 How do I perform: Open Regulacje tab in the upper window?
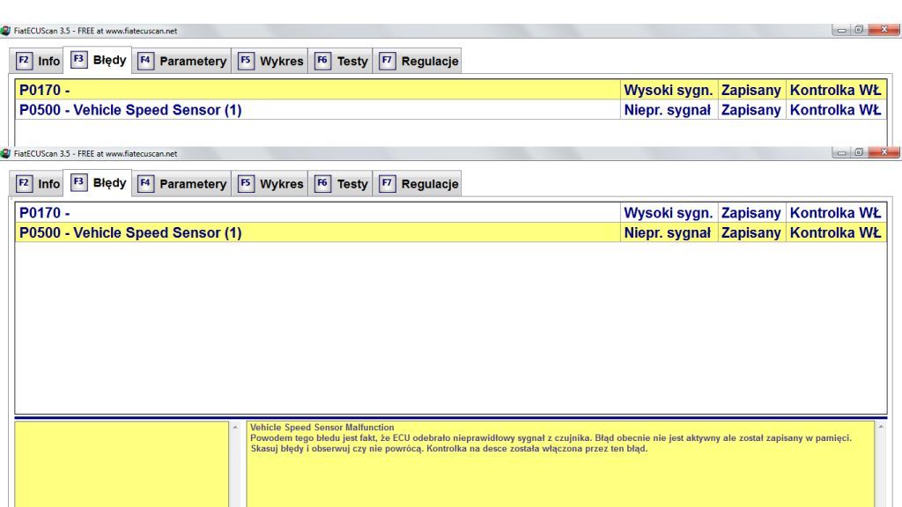click(419, 62)
